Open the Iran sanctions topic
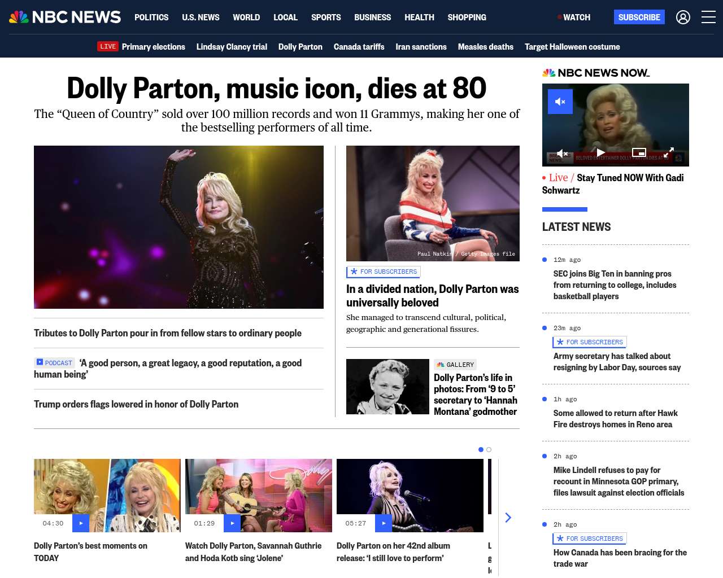This screenshot has height=578, width=723. [421, 47]
